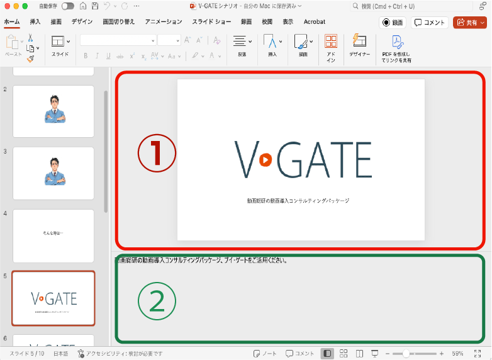Viewport: 492px width, 360px height.
Task: Open the Insert (挿入) tab
Action: pyautogui.click(x=36, y=21)
